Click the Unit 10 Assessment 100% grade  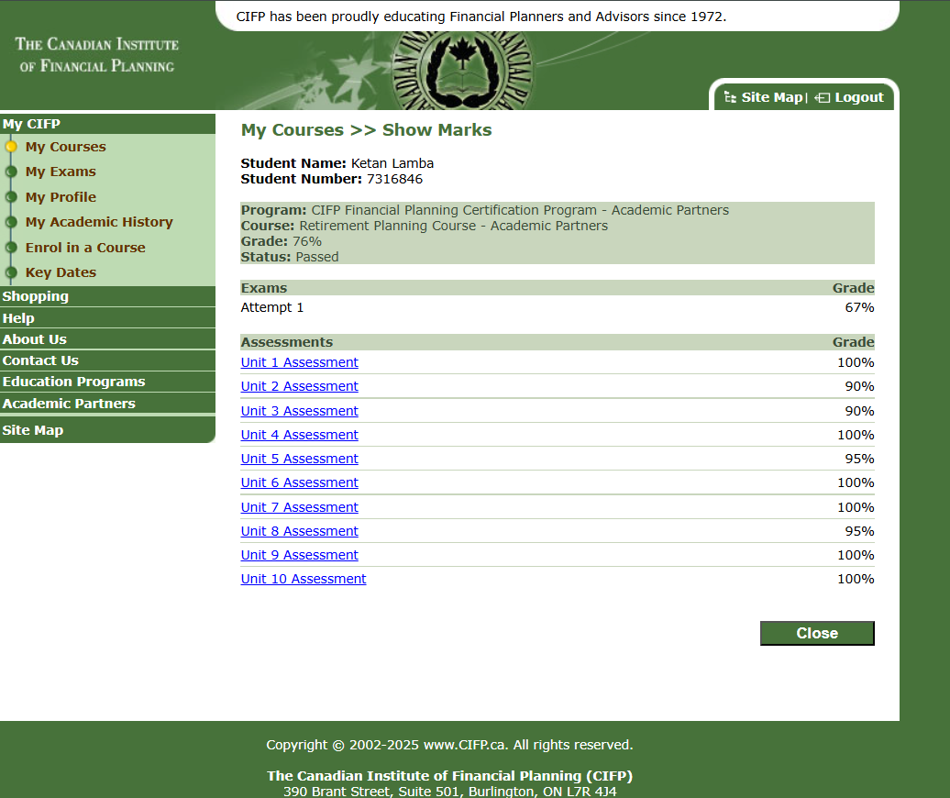click(x=856, y=579)
